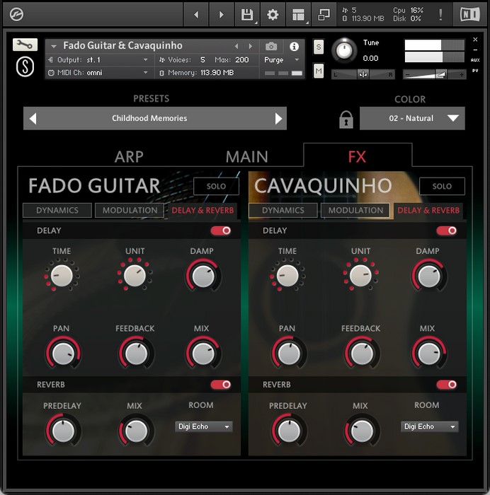Open the save menu floppy disk icon
The width and height of the screenshot is (490, 495).
coord(247,14)
